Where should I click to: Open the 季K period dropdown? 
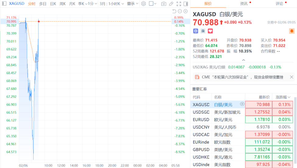point(82,4)
